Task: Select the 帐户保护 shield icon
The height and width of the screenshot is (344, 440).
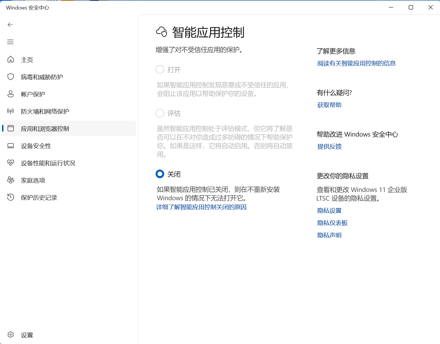Action: coord(11,94)
